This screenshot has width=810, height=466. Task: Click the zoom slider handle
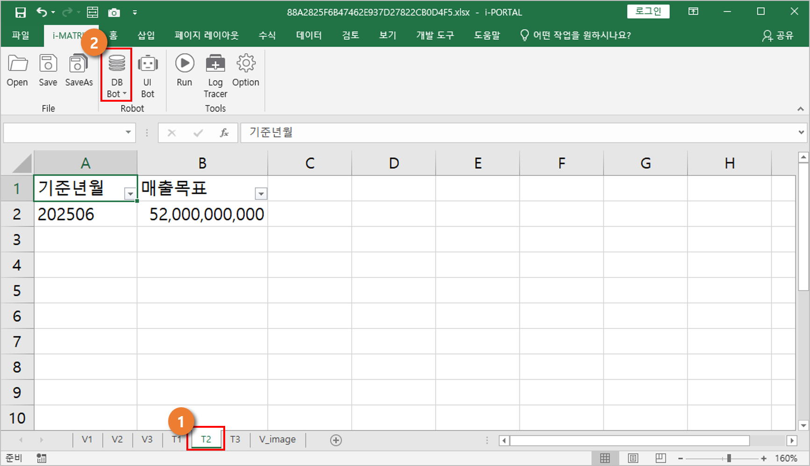point(729,458)
